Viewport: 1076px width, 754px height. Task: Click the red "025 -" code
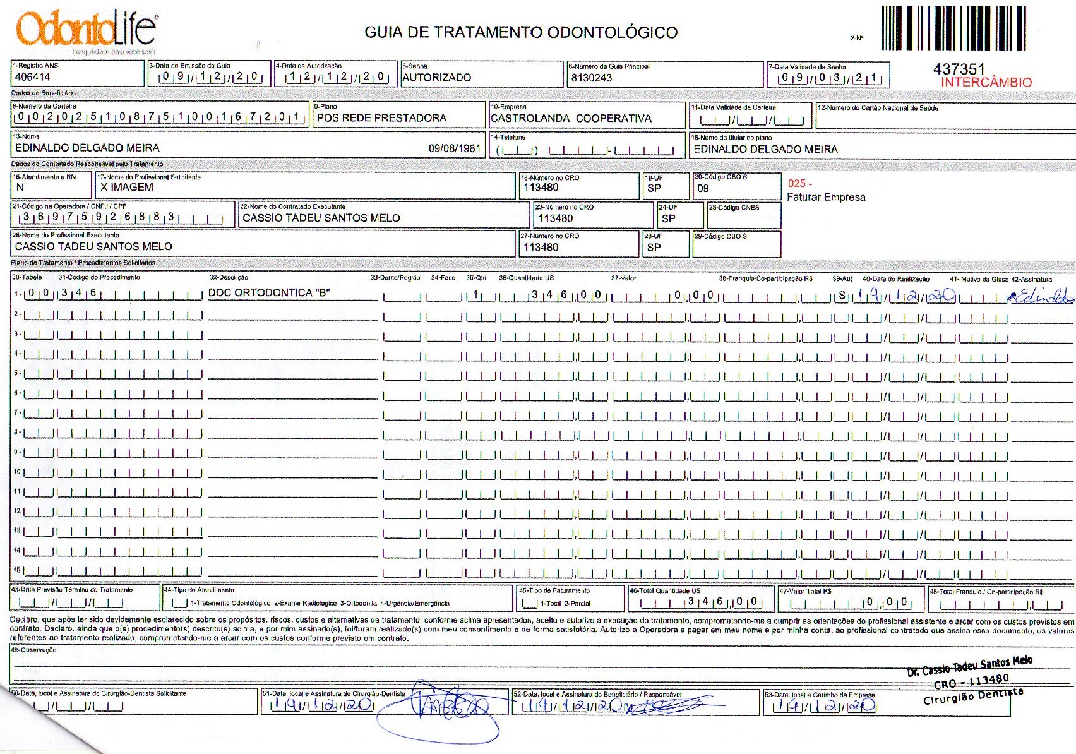pyautogui.click(x=800, y=183)
